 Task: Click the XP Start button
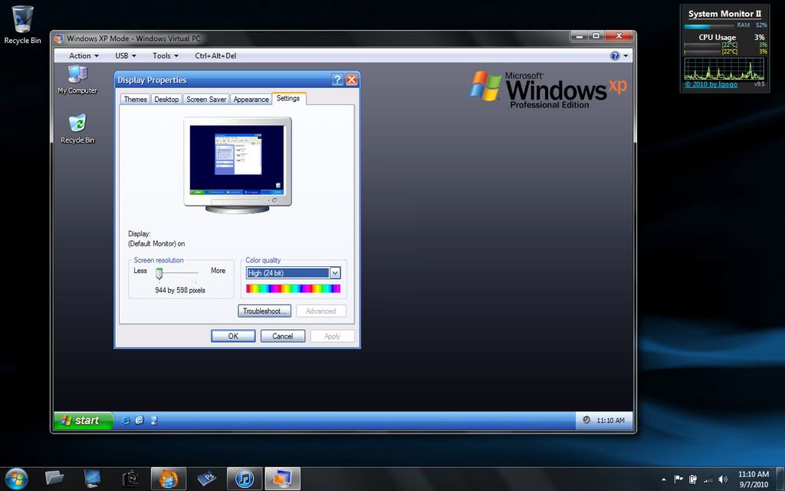pyautogui.click(x=83, y=420)
